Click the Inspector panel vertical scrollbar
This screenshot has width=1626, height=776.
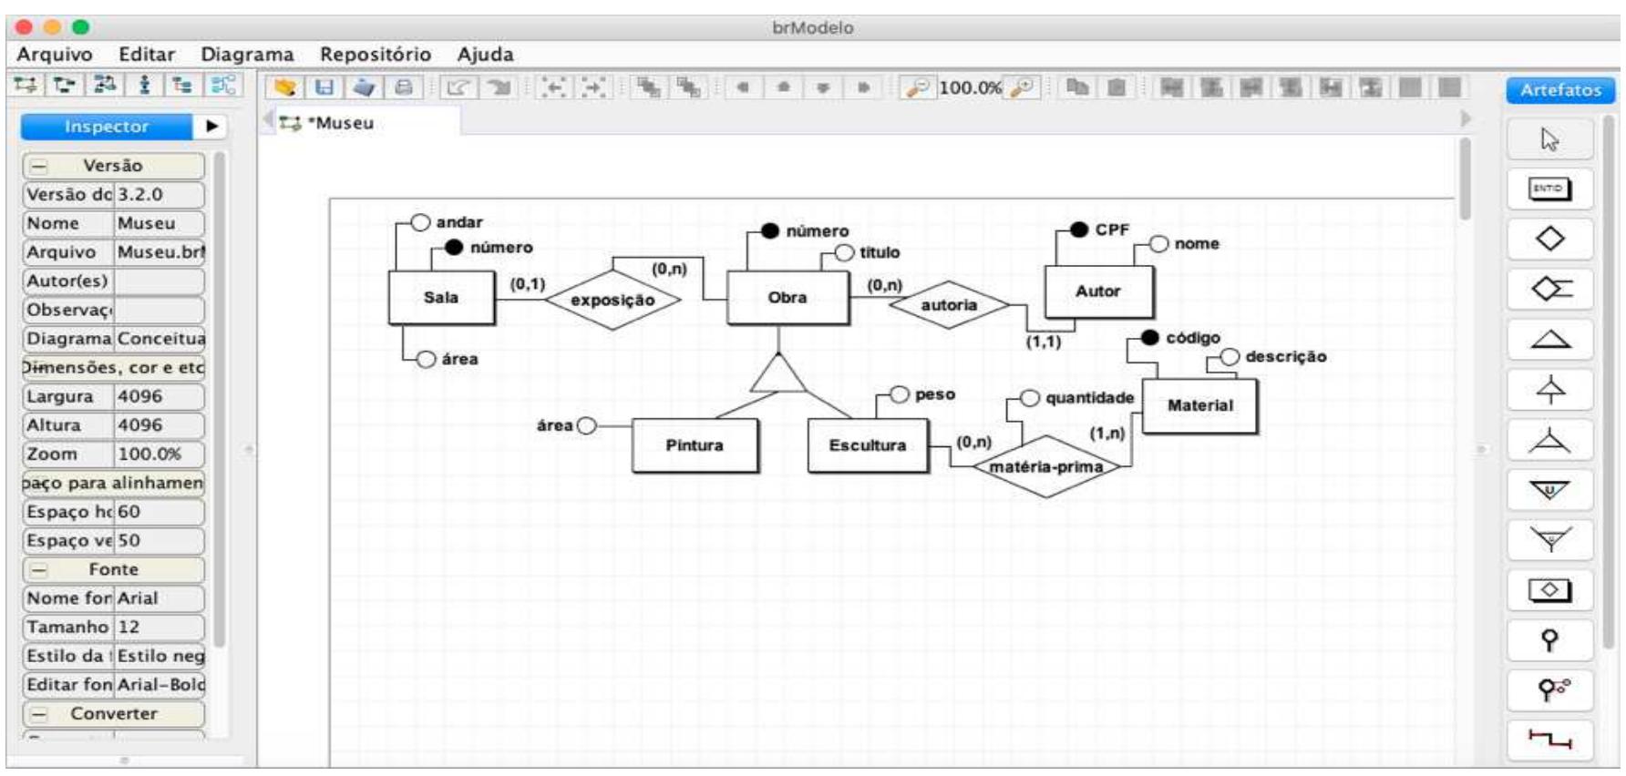coord(219,401)
